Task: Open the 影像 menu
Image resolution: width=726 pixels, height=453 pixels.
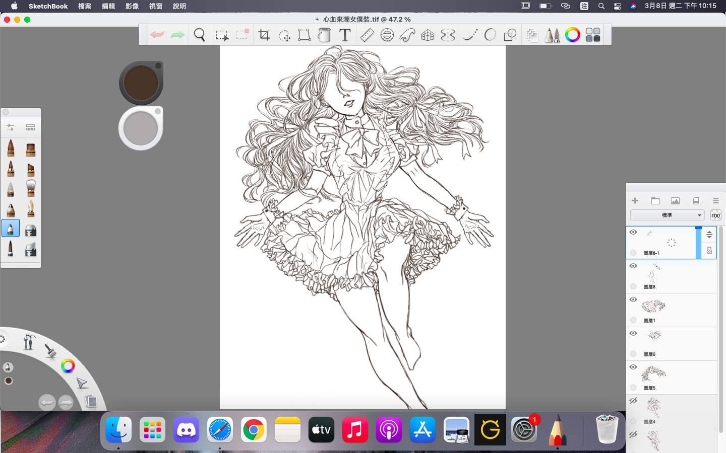Action: pos(132,6)
